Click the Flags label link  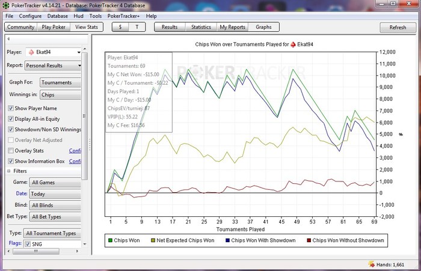point(15,243)
